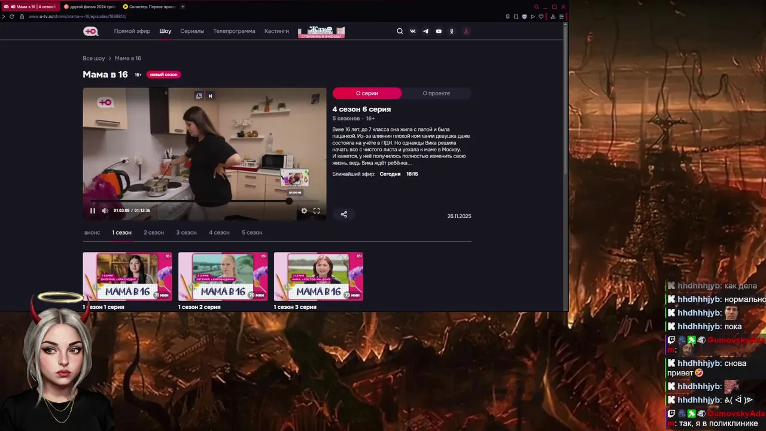Image resolution: width=766 pixels, height=431 pixels.
Task: Click the '16:15' next airing time
Action: click(x=412, y=174)
